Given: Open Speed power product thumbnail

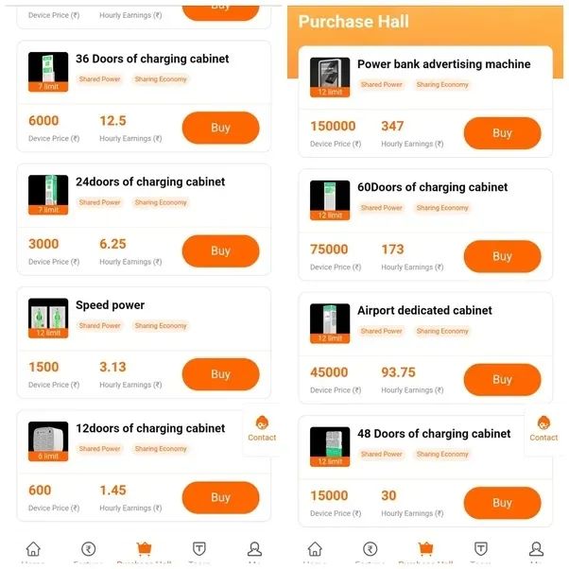Looking at the screenshot, I should tap(48, 319).
